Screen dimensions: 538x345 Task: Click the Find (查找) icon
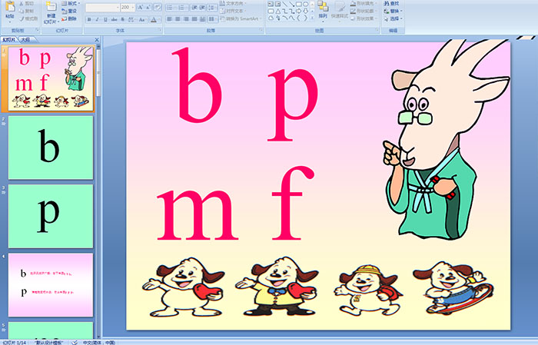pos(393,3)
